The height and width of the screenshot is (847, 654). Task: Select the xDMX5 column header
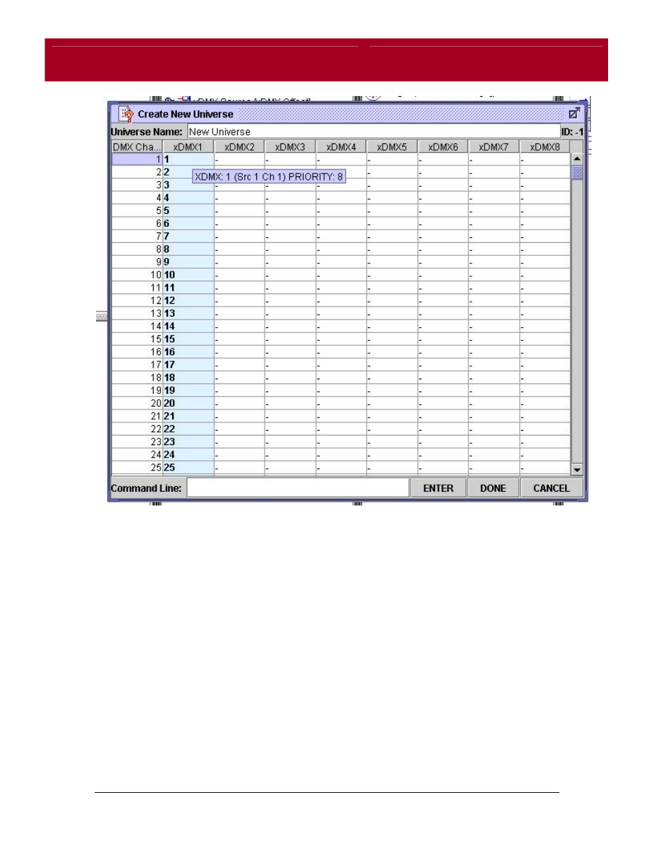(392, 147)
